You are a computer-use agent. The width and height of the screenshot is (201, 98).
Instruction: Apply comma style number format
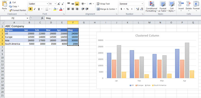pyautogui.click(x=132, y=9)
